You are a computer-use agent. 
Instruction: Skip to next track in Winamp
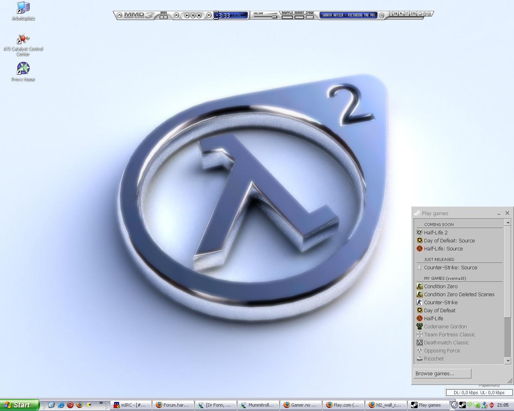(x=209, y=15)
